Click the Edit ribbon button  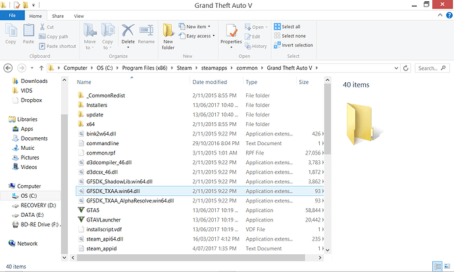(253, 36)
